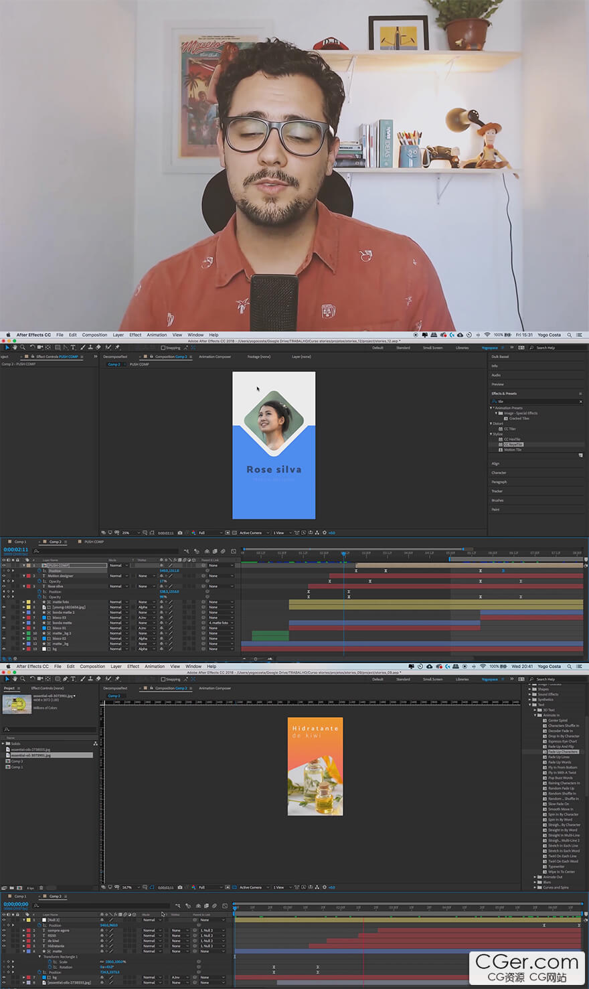Open the Character panel in upper window
The width and height of the screenshot is (589, 989).
[499, 473]
